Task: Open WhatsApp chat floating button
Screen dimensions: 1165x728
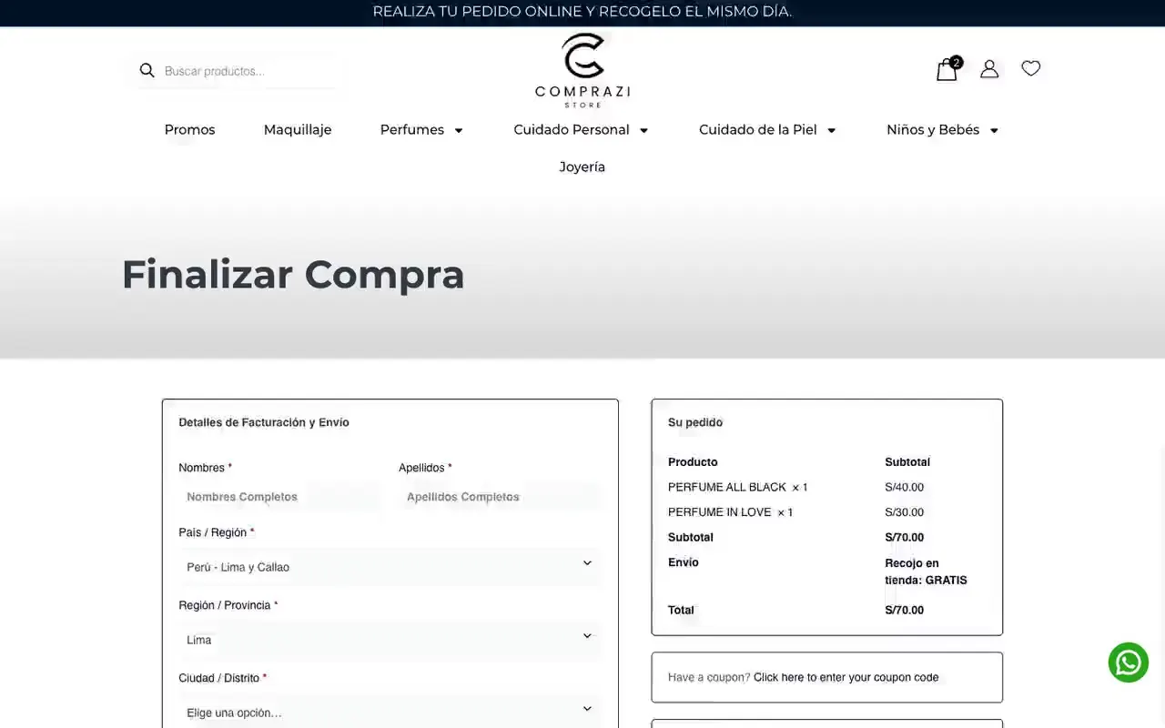Action: [1129, 662]
